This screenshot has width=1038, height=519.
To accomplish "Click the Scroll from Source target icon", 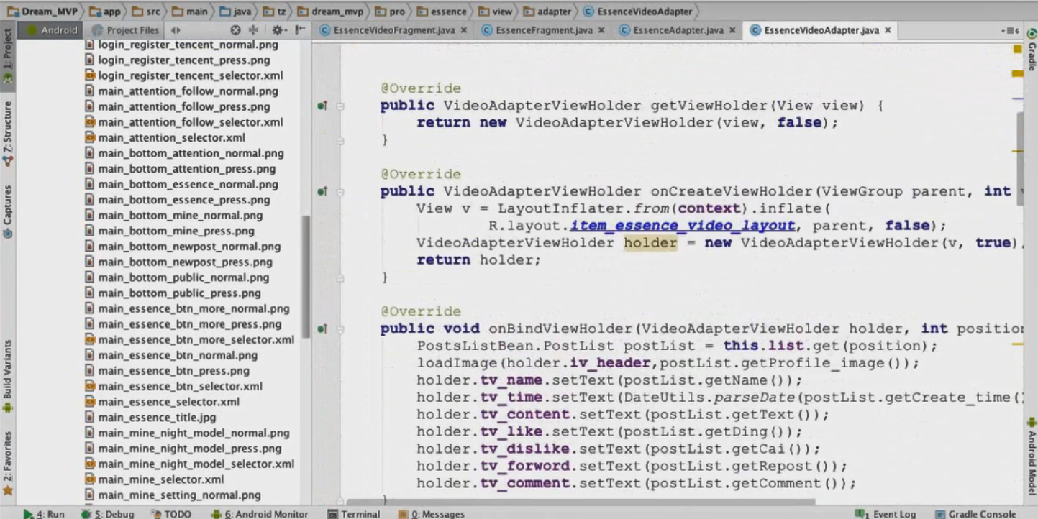I will click(235, 30).
